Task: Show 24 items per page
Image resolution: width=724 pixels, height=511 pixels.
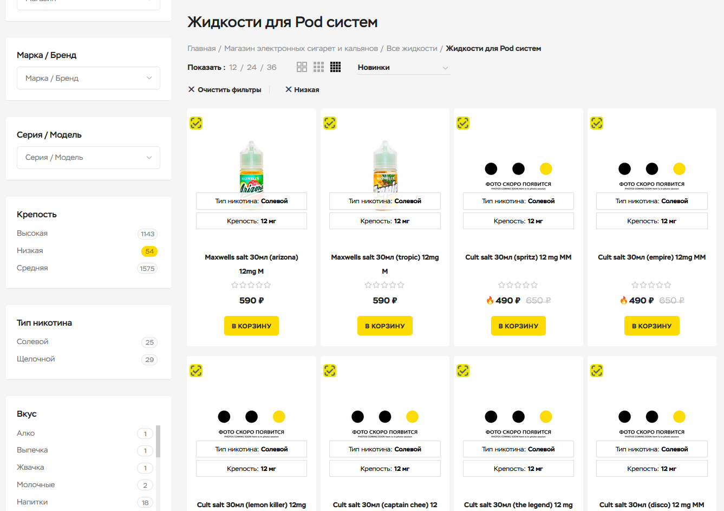Action: point(252,67)
